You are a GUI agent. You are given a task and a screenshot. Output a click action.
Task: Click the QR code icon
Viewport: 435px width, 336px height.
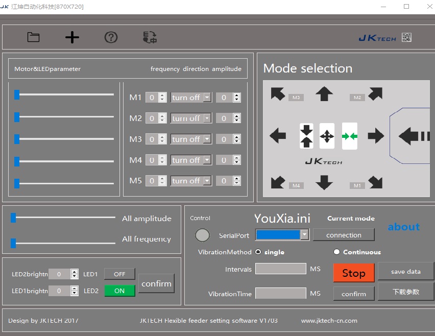pos(407,37)
